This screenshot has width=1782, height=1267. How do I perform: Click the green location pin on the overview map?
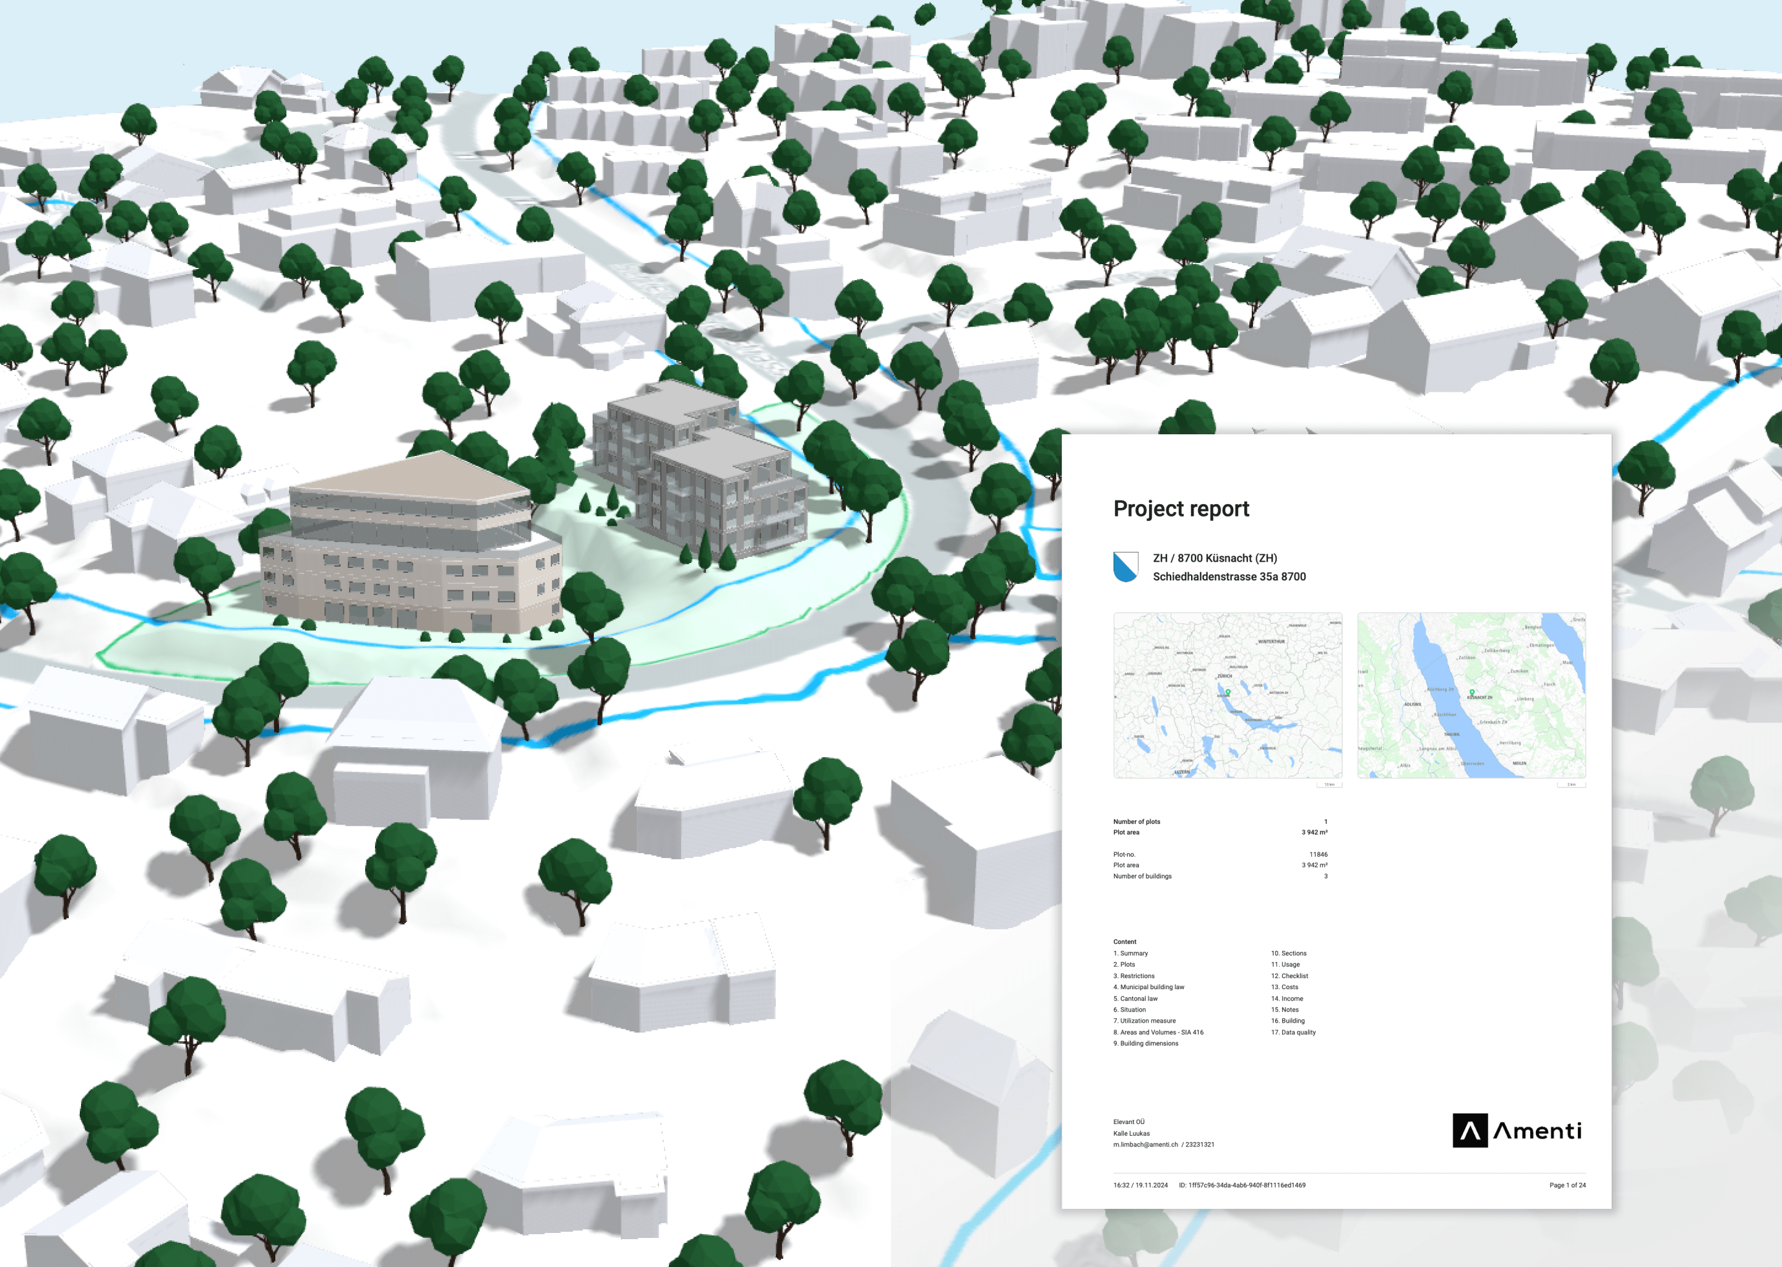click(1227, 692)
